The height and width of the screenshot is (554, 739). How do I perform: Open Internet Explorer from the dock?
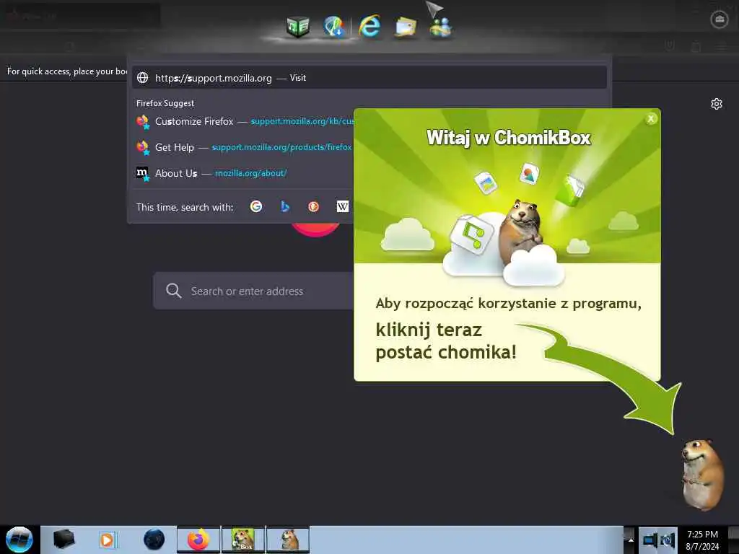click(369, 26)
